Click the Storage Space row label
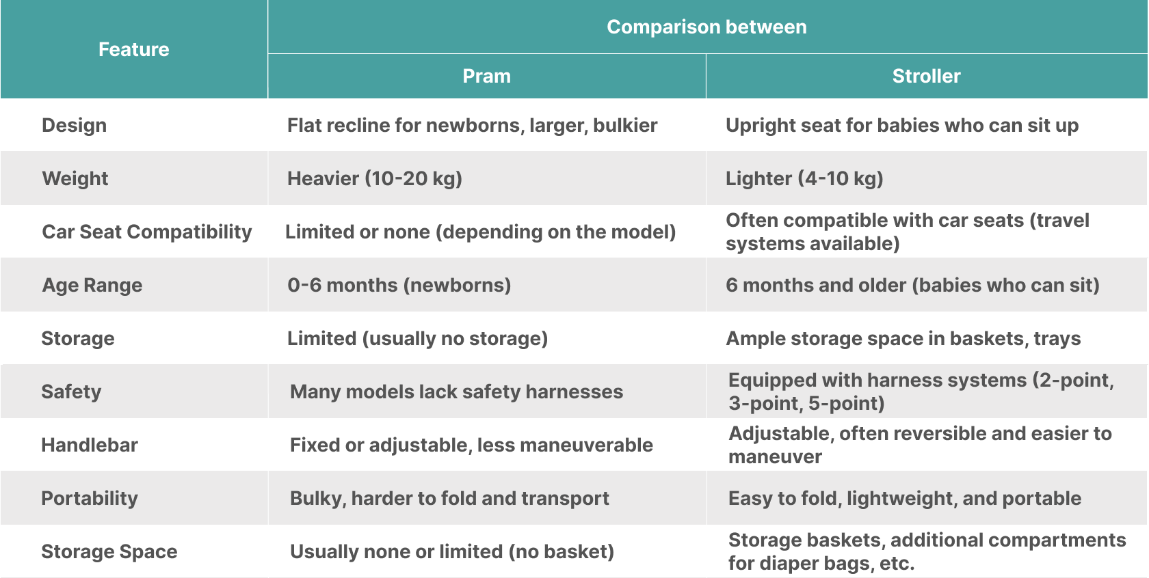Viewport: 1149px width, 578px height. pos(109,551)
